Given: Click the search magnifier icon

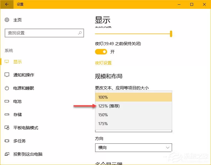Looking at the screenshot, I should click(80, 33).
